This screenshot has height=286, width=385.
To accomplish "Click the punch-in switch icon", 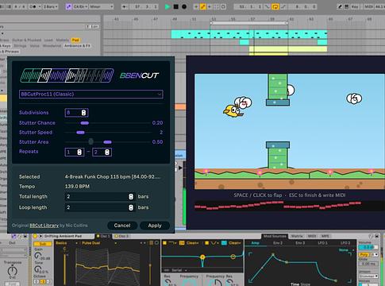I will point(268,6).
